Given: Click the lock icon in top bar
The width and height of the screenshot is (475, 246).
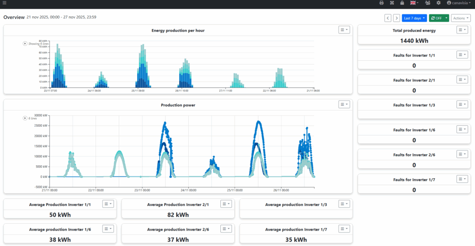Looking at the screenshot, I should point(402,3).
